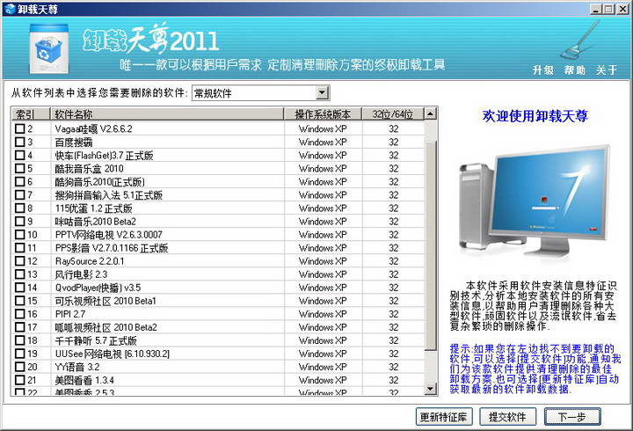Viewport: 633px width, 431px height.
Task: Tick the checkbox for 酷狗音乐2010(正式版)
Action: tap(19, 181)
